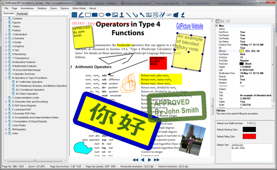
Task: Switch to the Thumbnails tab
Action: pyautogui.click(x=22, y=14)
